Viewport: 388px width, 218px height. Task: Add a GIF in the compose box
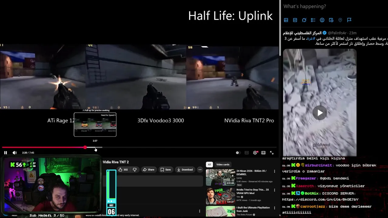click(295, 20)
